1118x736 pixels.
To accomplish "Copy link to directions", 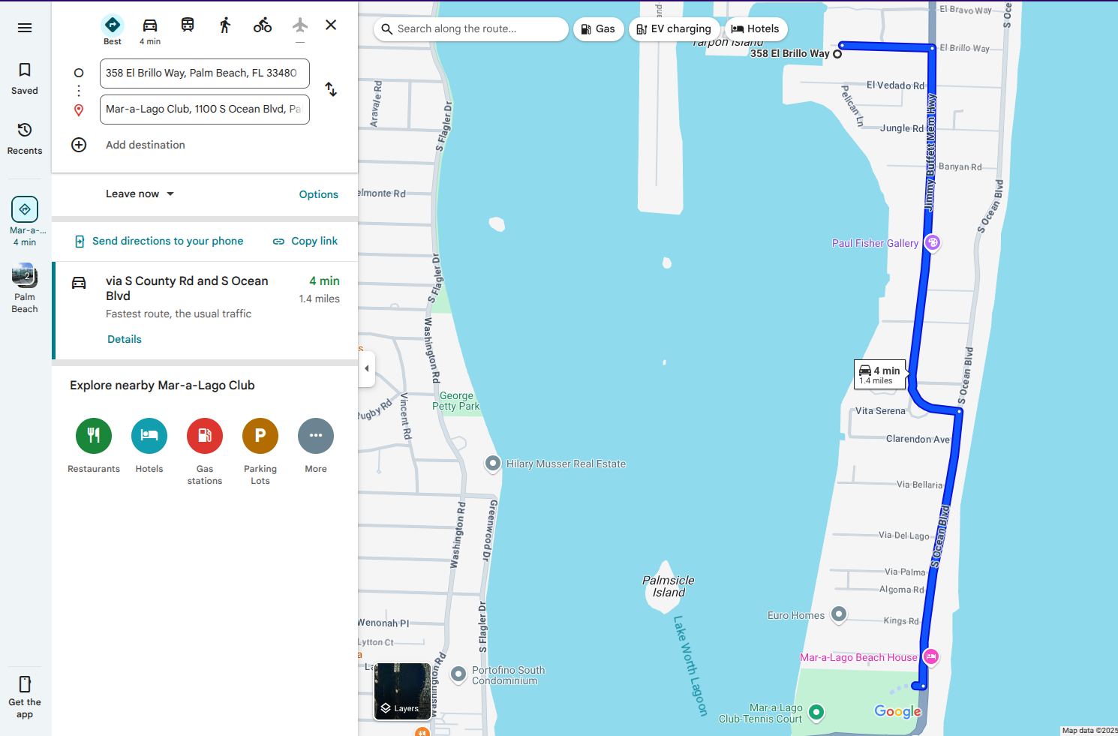I will (305, 241).
